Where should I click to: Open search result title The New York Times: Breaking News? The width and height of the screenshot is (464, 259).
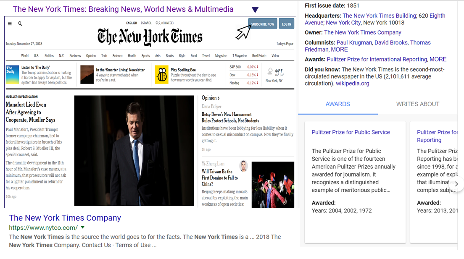point(123,9)
